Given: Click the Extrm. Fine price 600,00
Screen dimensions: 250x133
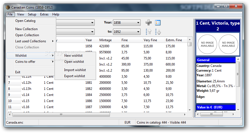Looking at the screenshot, I should (x=170, y=64).
